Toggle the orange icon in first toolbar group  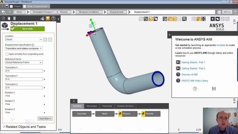[151, 19]
